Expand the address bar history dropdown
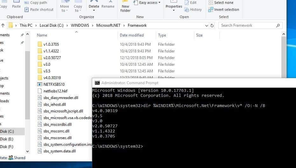Screen dimensions: 296x168 [x=206, y=25]
